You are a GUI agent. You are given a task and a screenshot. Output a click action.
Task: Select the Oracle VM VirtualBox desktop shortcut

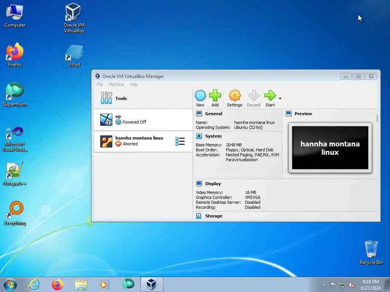pyautogui.click(x=74, y=18)
